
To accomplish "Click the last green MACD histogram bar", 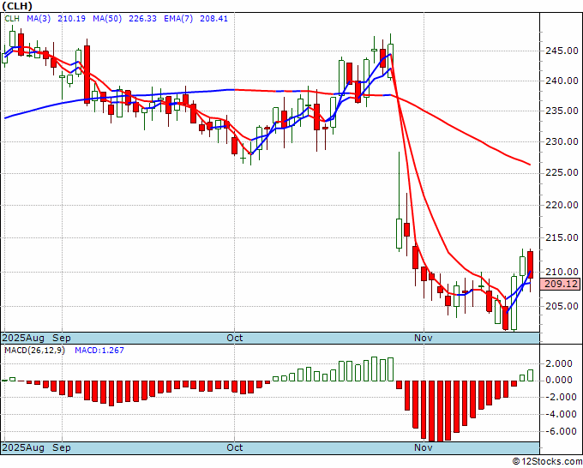I will (x=531, y=375).
